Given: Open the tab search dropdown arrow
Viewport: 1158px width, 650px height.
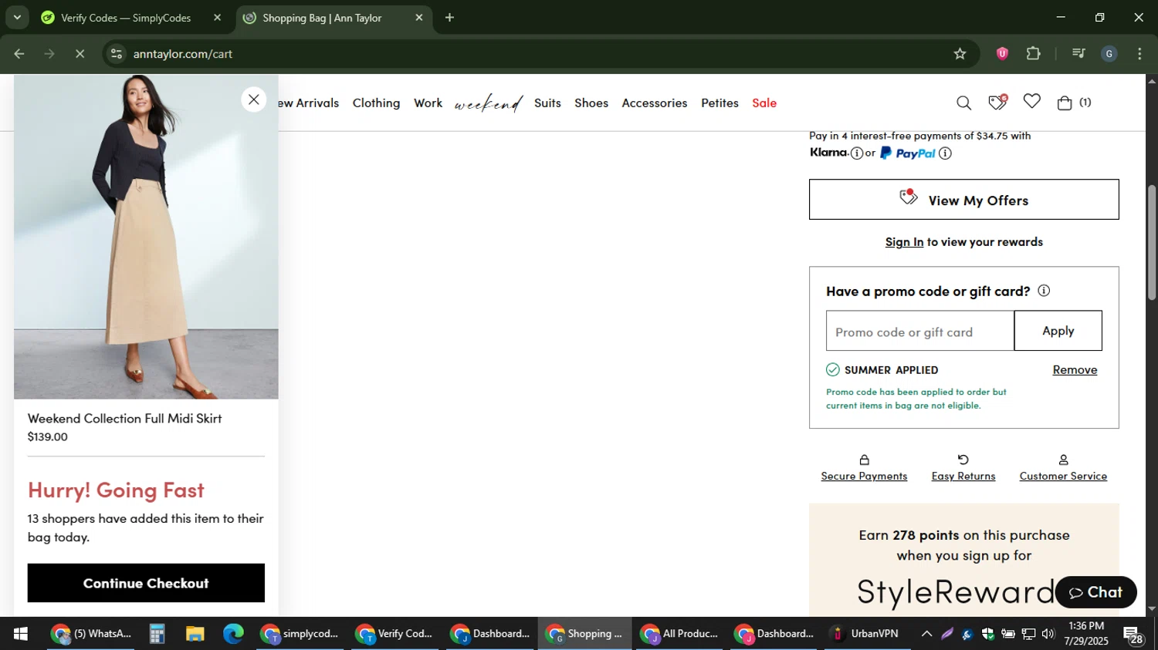Looking at the screenshot, I should coord(17,18).
